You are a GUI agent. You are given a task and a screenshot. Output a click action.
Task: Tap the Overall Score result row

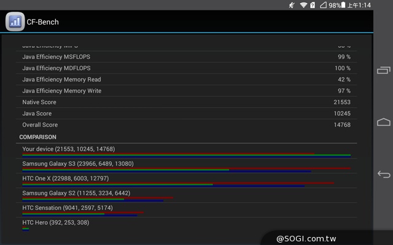[x=186, y=125]
